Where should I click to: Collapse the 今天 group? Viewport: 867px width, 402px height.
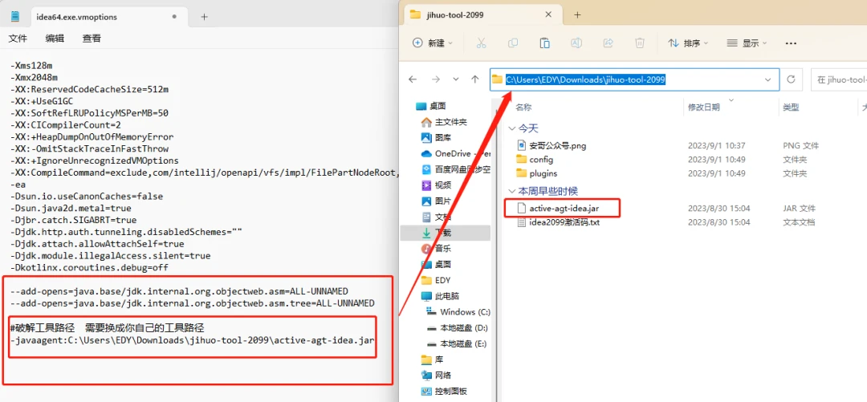(x=511, y=128)
